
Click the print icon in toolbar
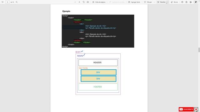click(x=182, y=2)
